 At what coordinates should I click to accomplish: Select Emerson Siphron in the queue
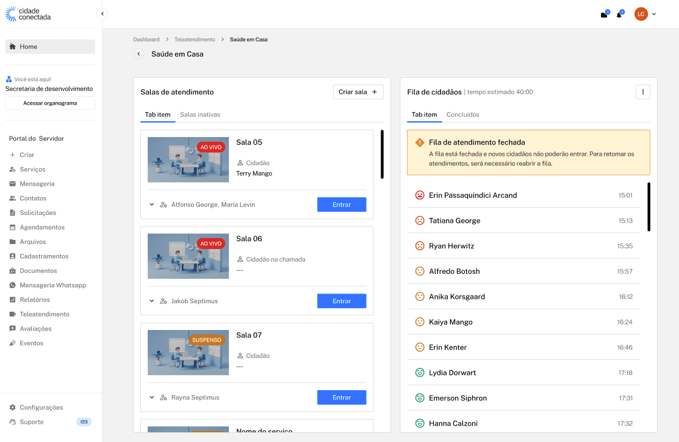pyautogui.click(x=523, y=398)
